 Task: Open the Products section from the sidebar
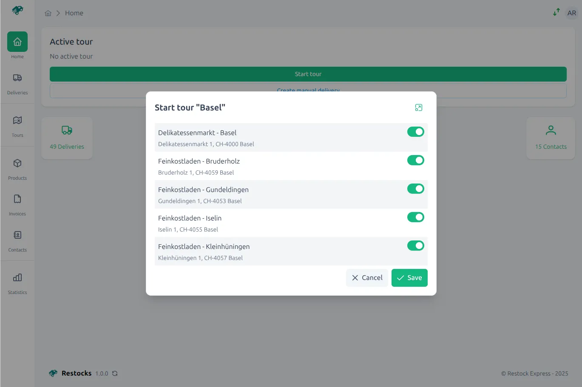(x=17, y=168)
